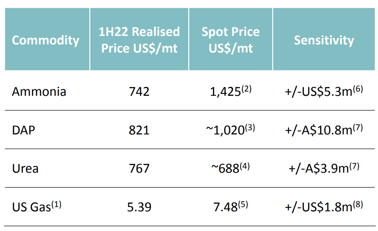Select US Gas spot price 7.48
The image size is (378, 231).
point(230,206)
